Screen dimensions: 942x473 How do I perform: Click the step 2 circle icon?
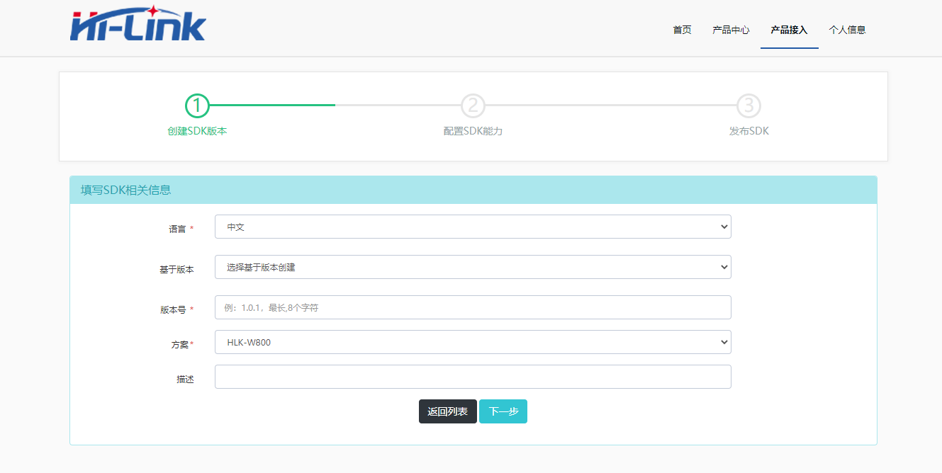click(473, 106)
